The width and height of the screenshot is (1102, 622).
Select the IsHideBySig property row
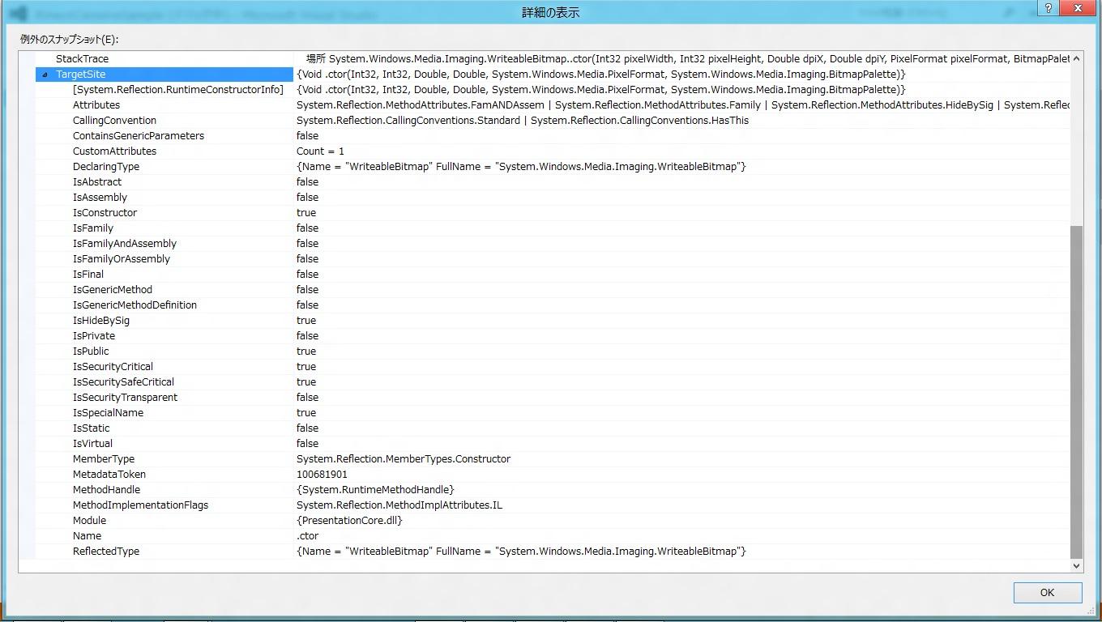click(x=553, y=321)
